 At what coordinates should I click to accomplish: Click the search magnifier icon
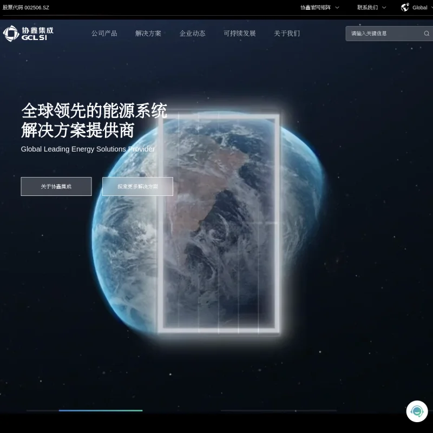(x=427, y=34)
